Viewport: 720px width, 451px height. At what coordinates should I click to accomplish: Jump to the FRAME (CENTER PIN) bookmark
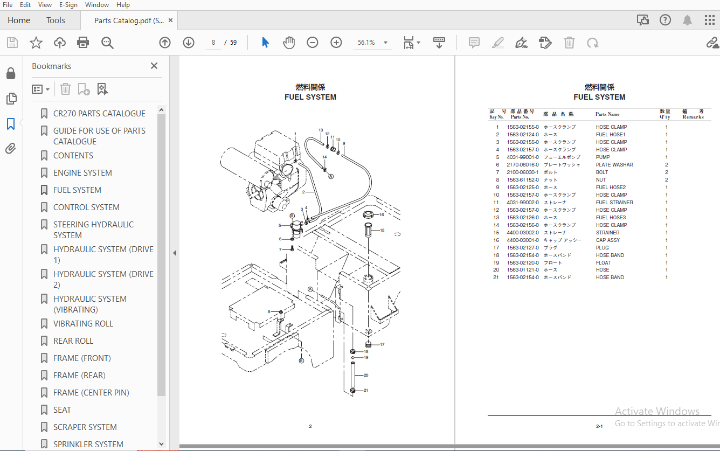click(x=91, y=393)
